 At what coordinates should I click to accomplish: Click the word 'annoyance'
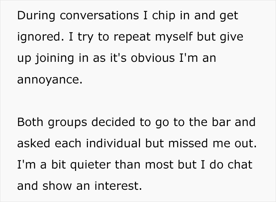click(50, 80)
